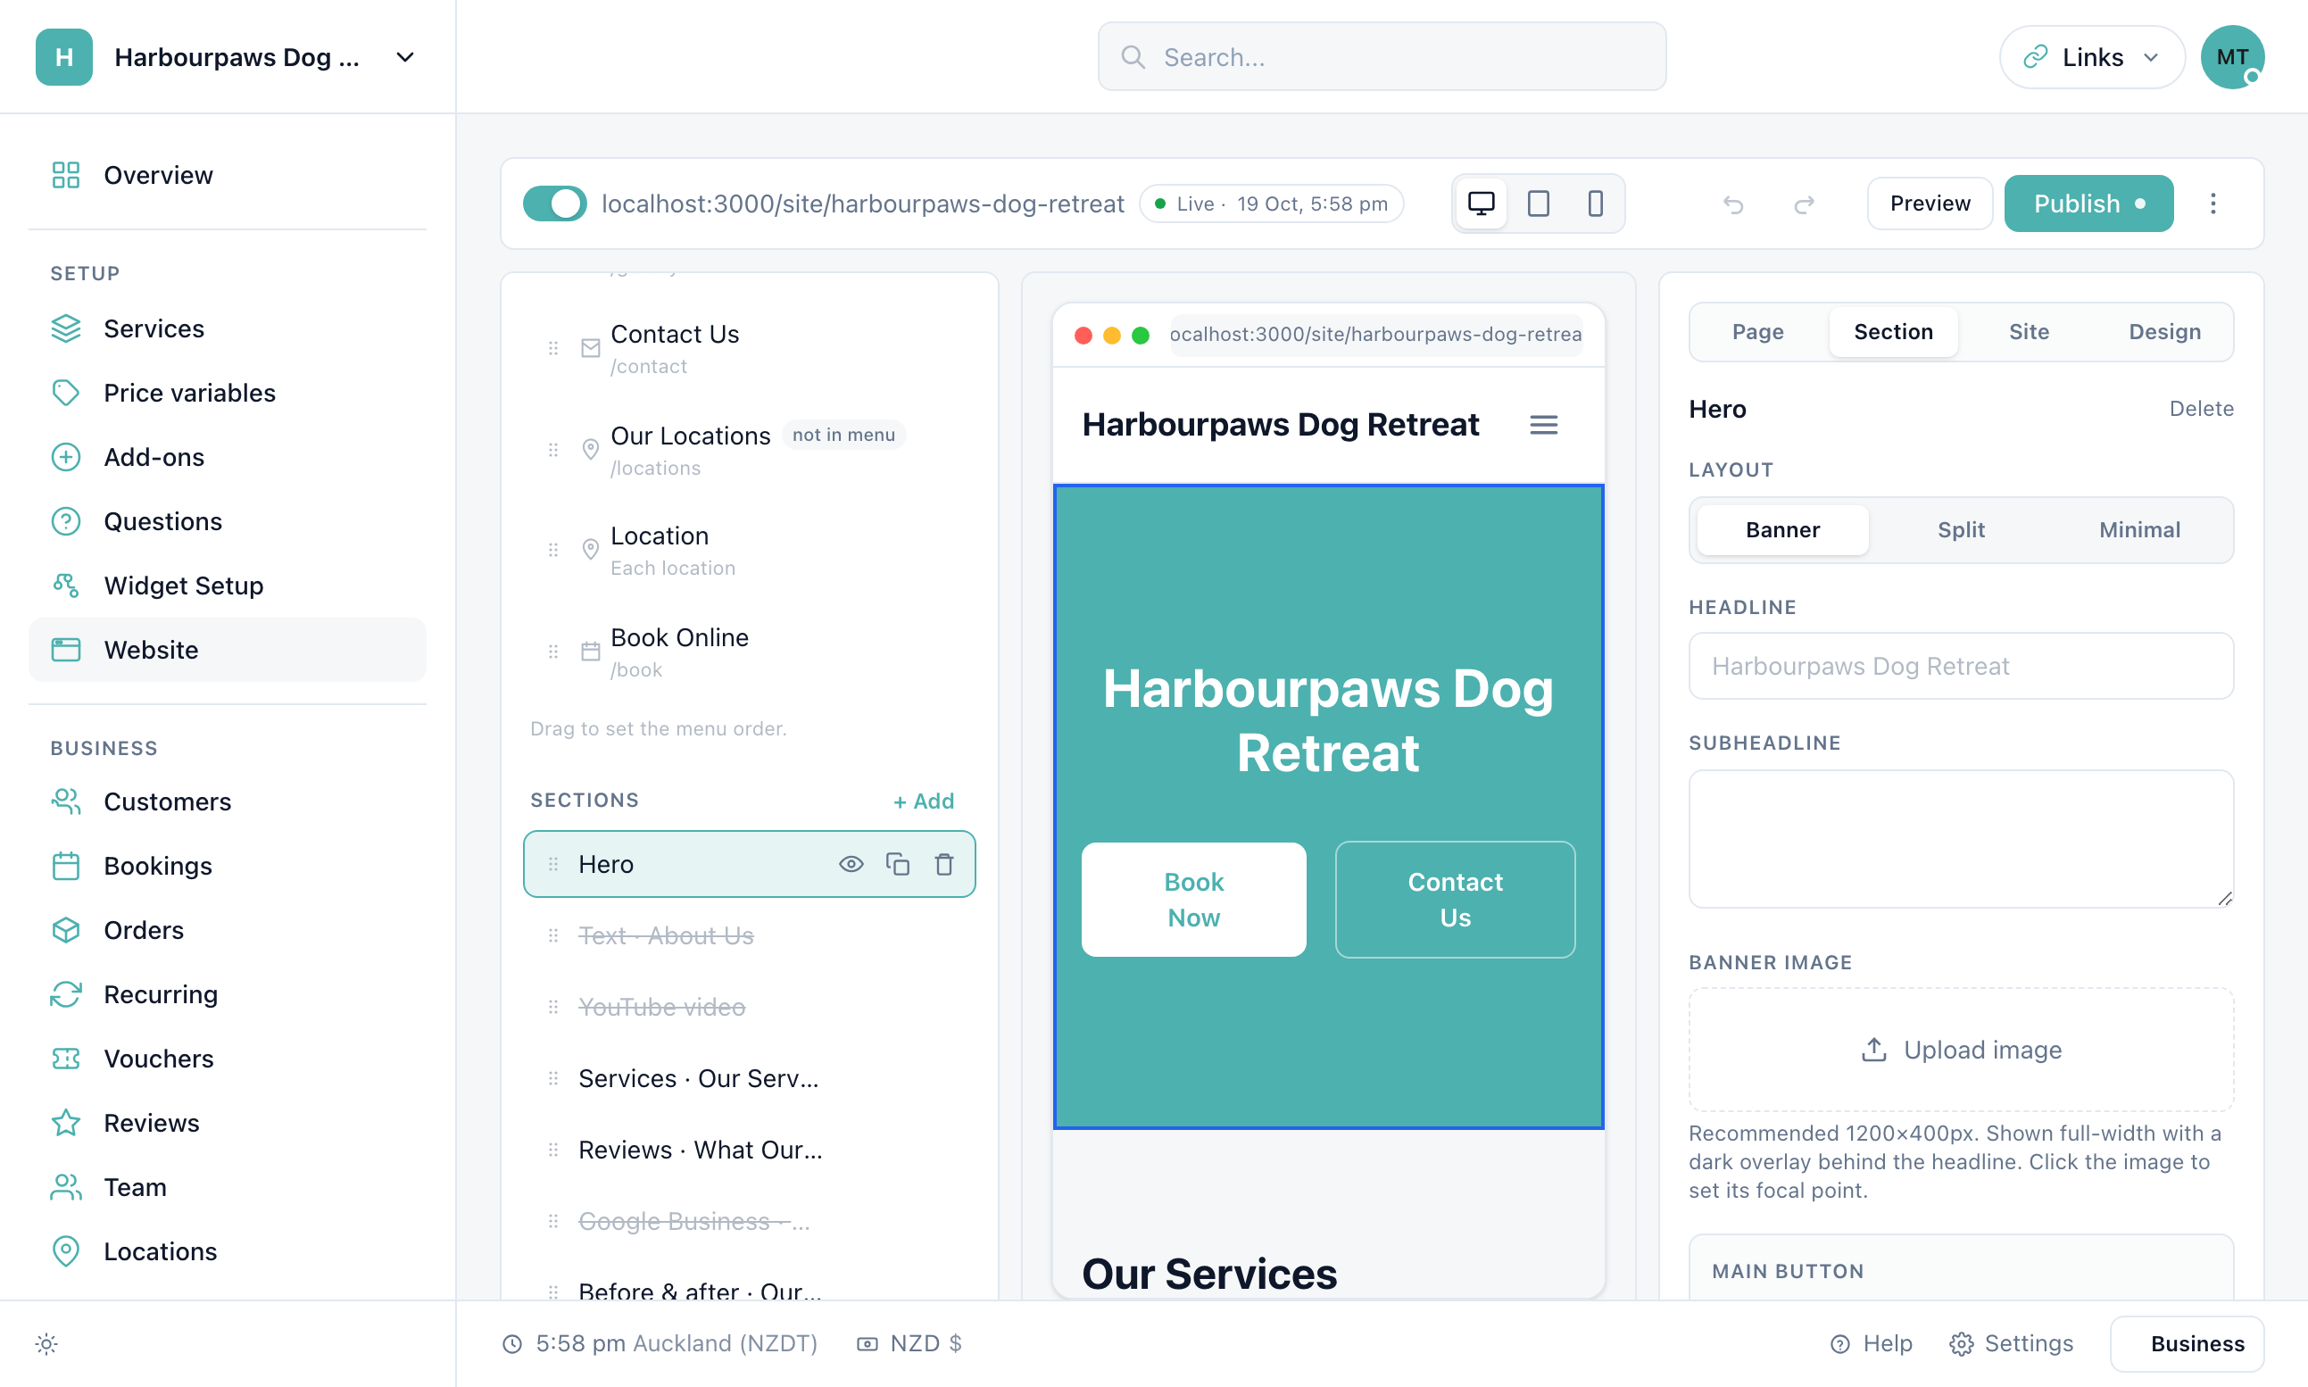Image resolution: width=2308 pixels, height=1387 pixels.
Task: Click Upload image banner area
Action: coord(1961,1050)
